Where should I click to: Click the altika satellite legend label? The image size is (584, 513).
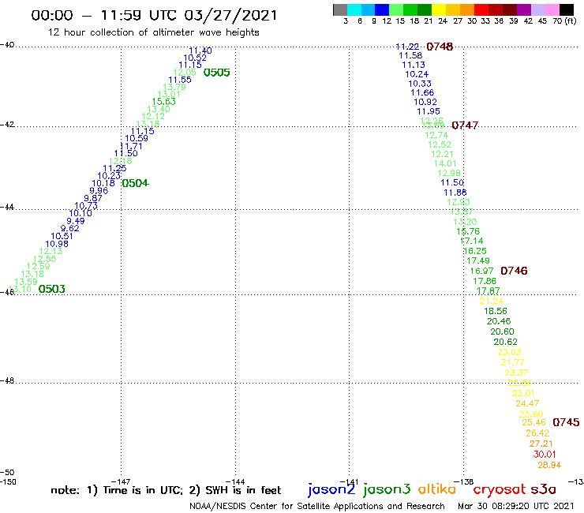click(437, 489)
